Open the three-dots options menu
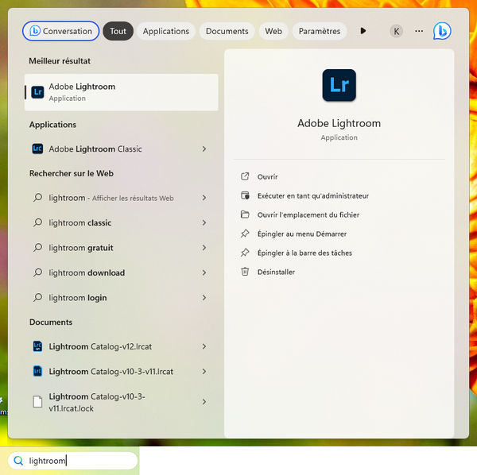 tap(419, 31)
